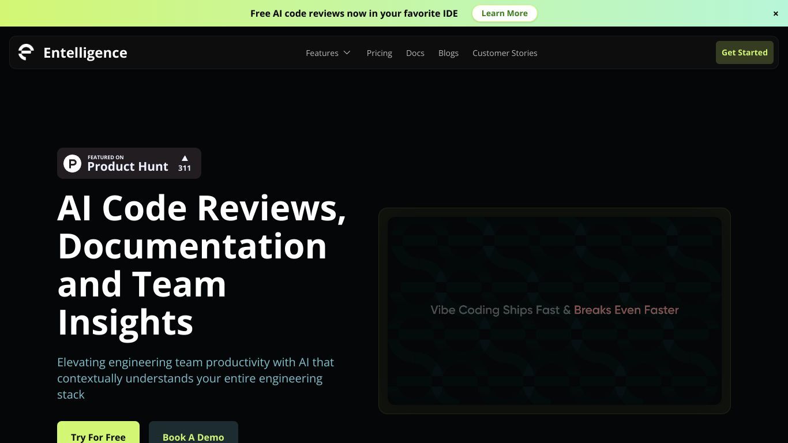Open the Features menu
Image resolution: width=788 pixels, height=443 pixels.
(x=328, y=52)
